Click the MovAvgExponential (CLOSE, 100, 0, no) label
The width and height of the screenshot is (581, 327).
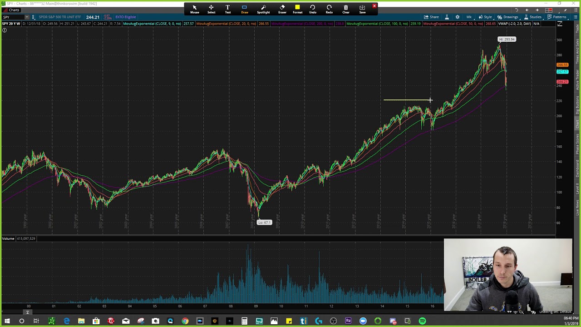(x=377, y=24)
